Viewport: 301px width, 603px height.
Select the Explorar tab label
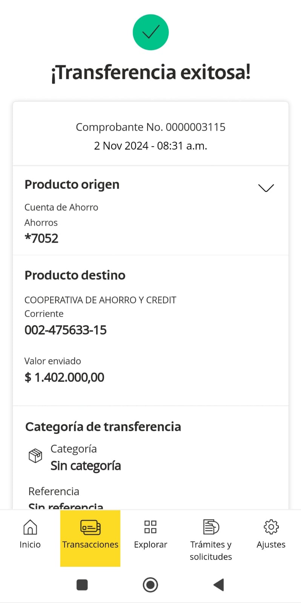(150, 545)
